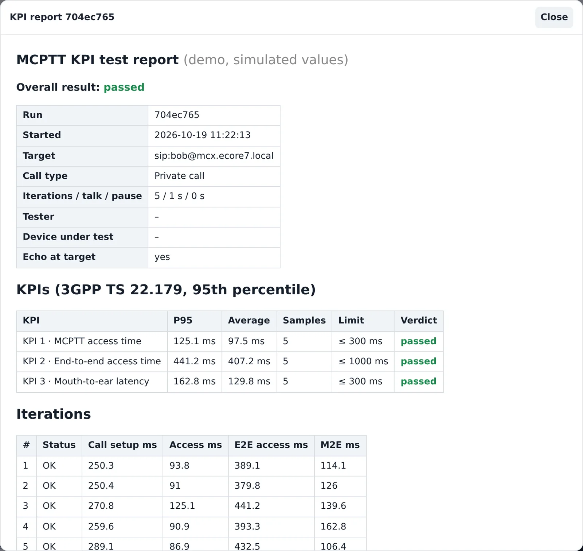Click the start time 2026-10-19 11:22:13
Image resolution: width=583 pixels, height=551 pixels.
[202, 135]
